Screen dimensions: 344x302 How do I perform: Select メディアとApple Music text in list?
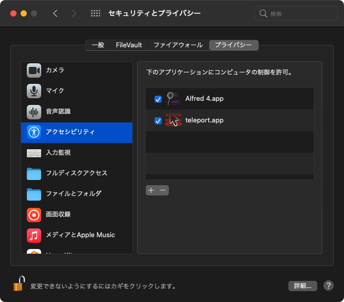[x=80, y=235]
